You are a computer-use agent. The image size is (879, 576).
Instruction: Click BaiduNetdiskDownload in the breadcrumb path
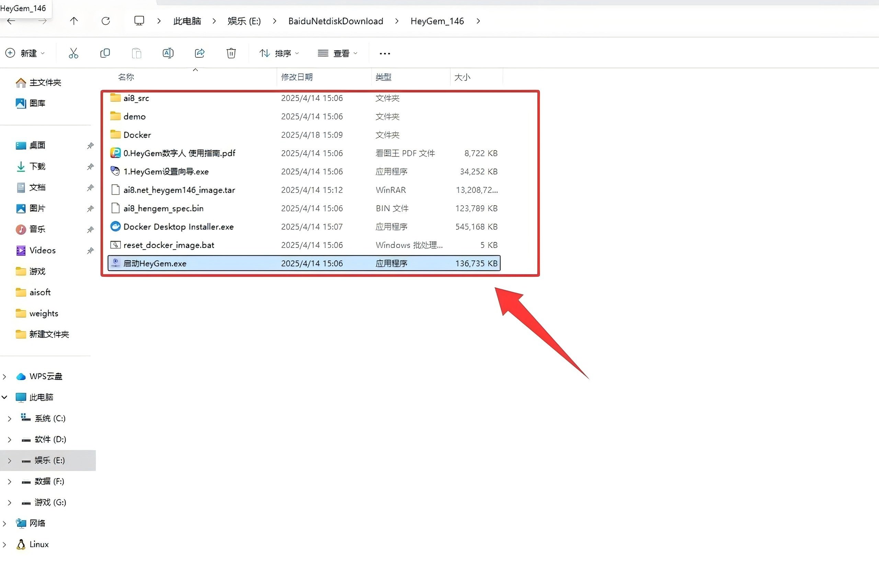click(x=335, y=21)
